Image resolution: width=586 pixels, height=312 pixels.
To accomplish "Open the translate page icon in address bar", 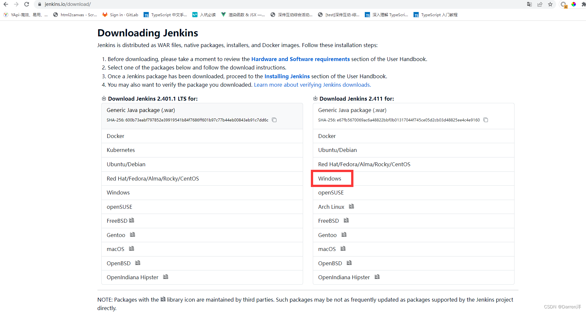I will click(x=529, y=4).
